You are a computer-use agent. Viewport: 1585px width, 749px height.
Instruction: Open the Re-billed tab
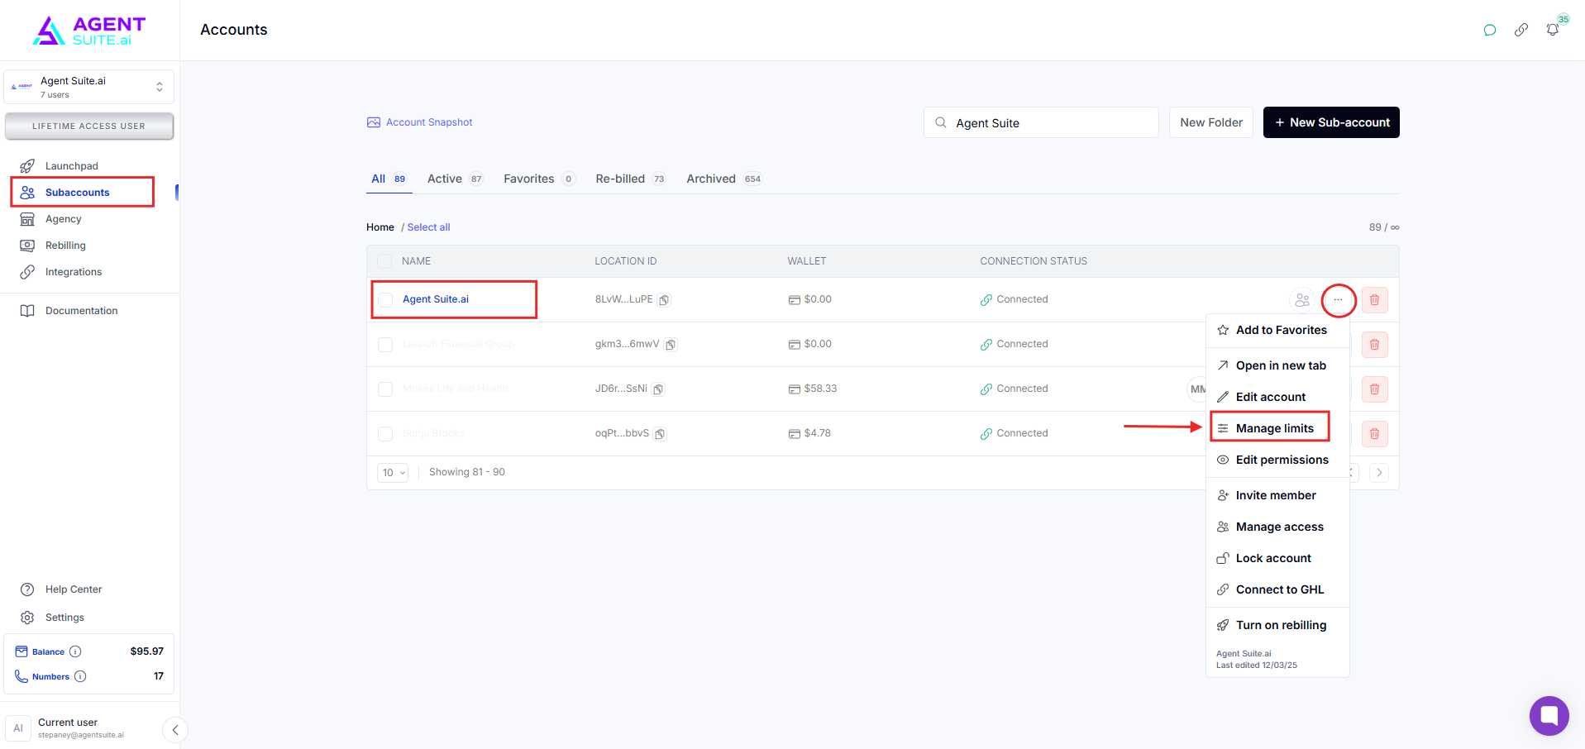[x=630, y=179]
